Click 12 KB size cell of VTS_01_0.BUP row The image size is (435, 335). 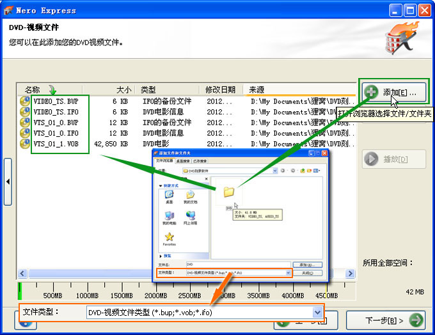[x=118, y=122]
